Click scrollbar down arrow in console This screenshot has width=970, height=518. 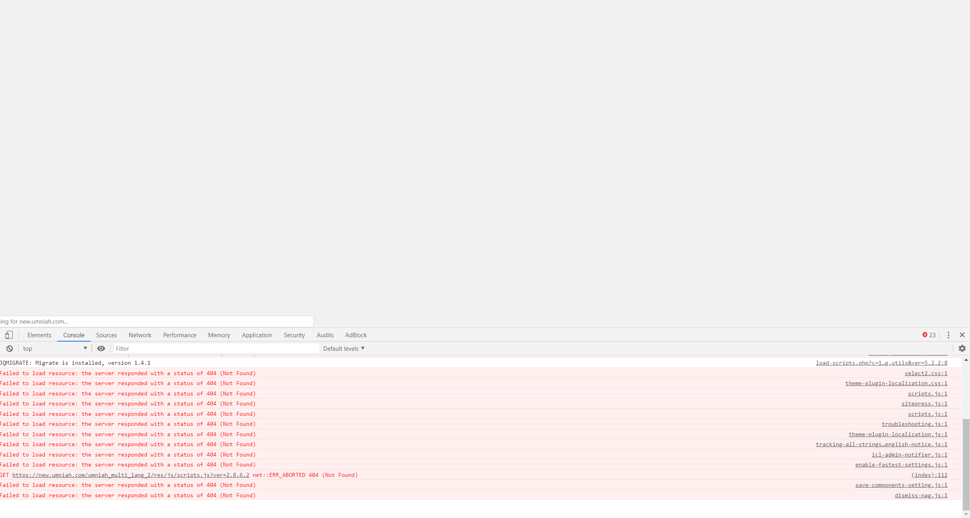tap(966, 514)
